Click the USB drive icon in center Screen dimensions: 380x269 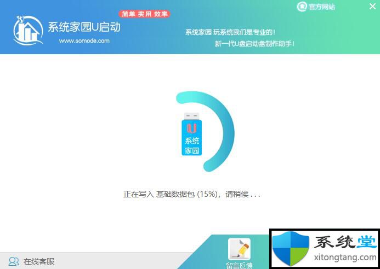(x=192, y=134)
